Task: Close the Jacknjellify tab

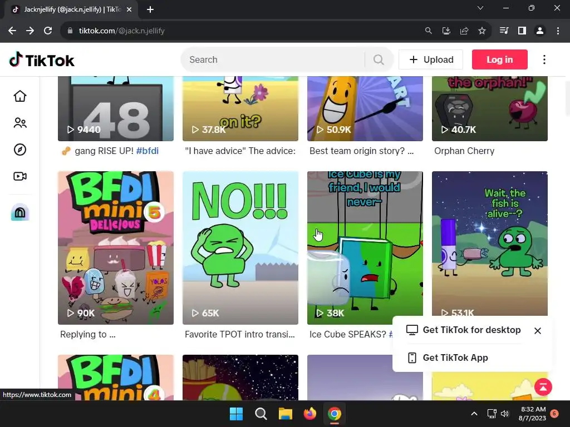Action: tap(129, 9)
